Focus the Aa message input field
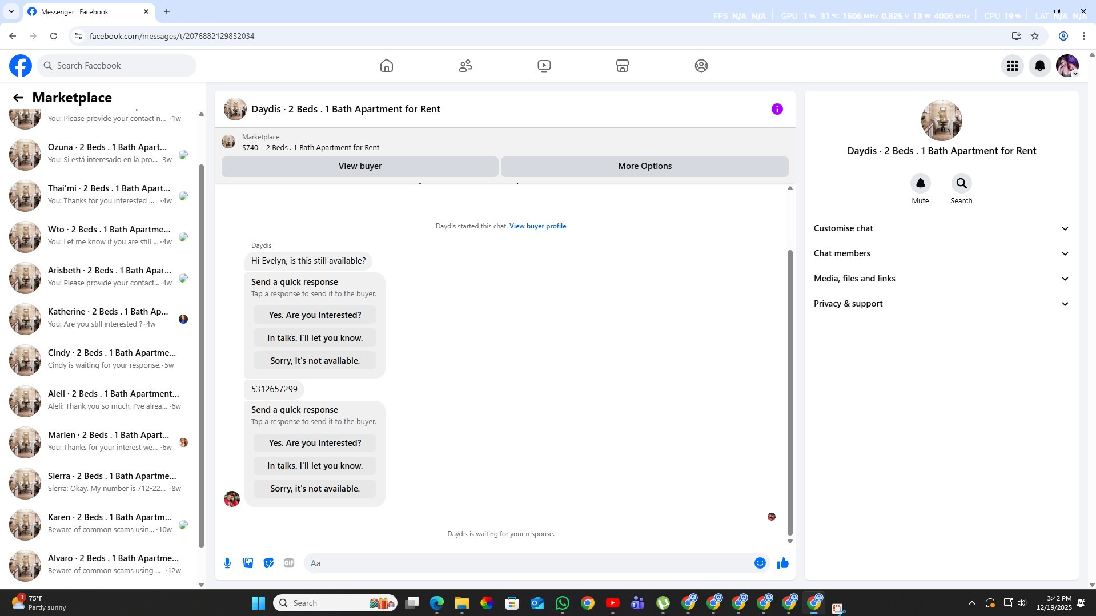1096x616 pixels. (x=530, y=563)
